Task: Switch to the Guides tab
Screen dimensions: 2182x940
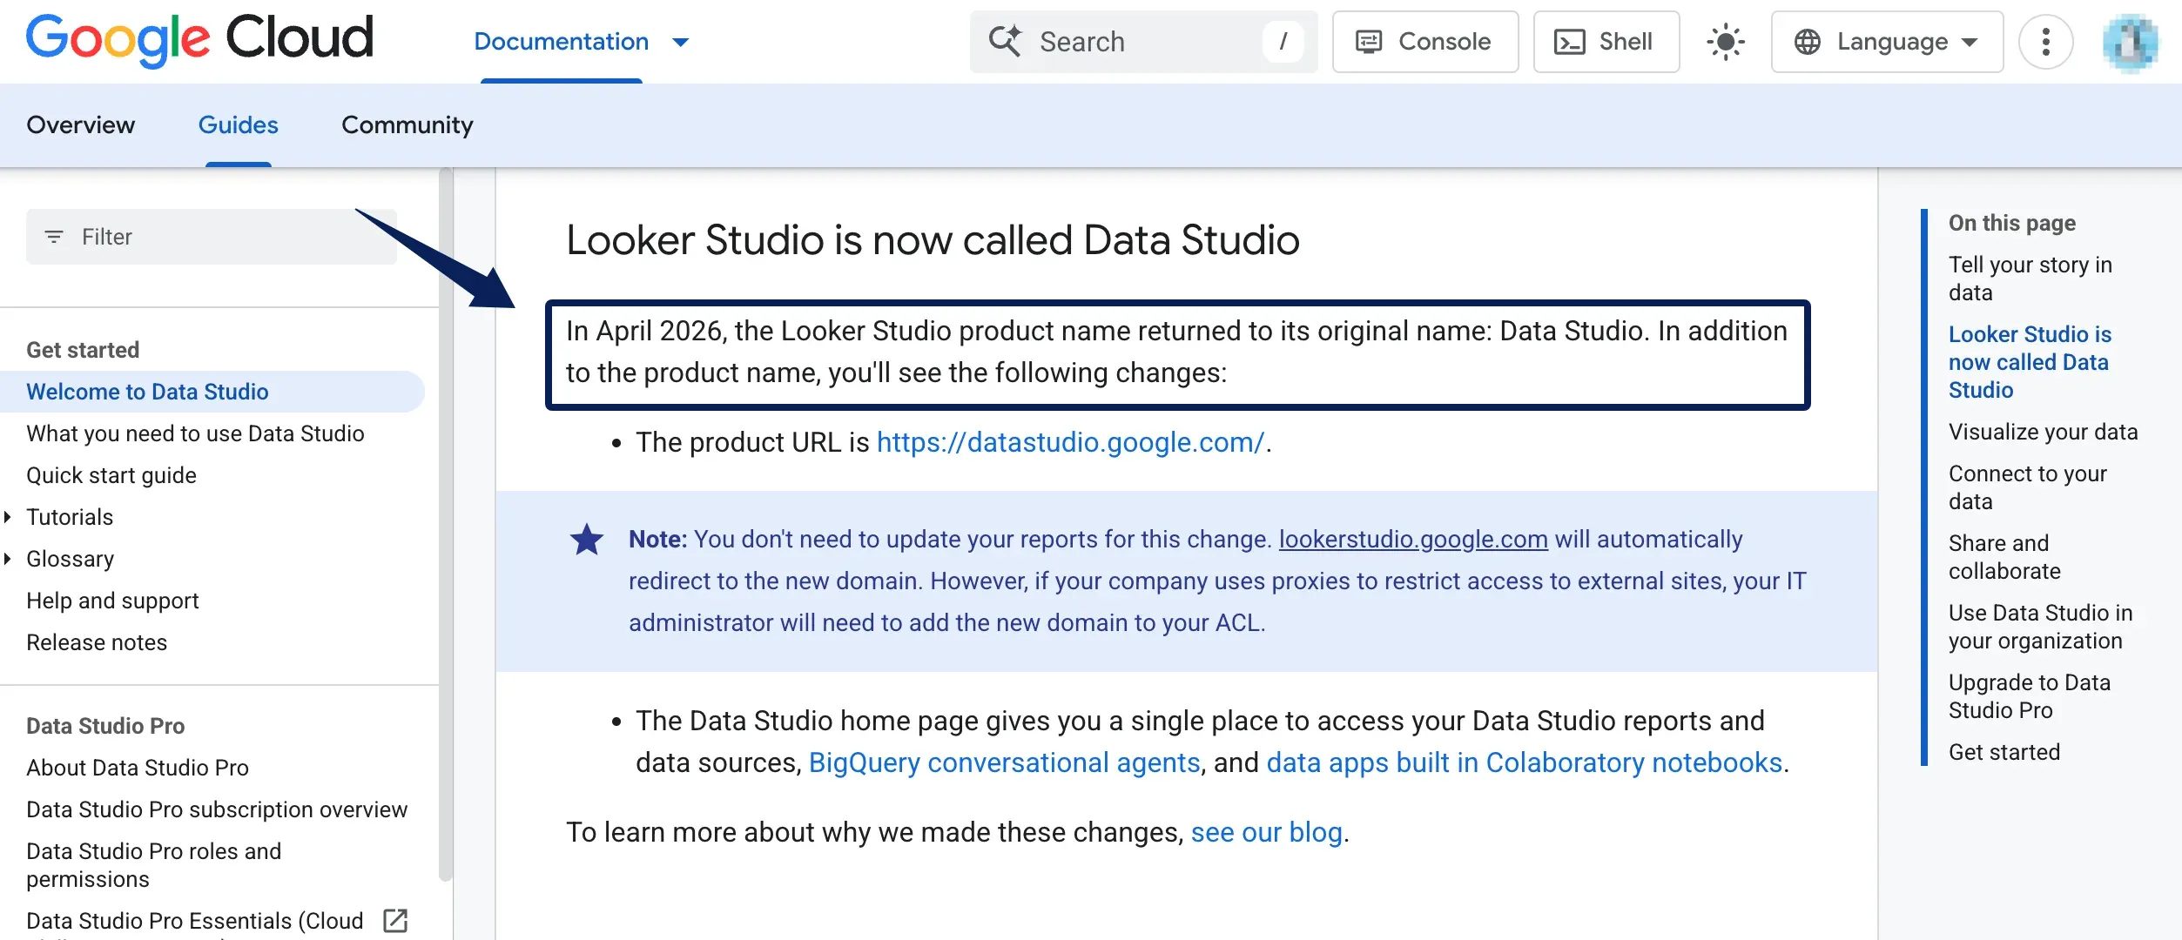Action: point(239,125)
